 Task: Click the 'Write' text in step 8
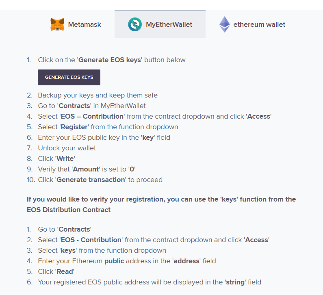[x=65, y=158]
